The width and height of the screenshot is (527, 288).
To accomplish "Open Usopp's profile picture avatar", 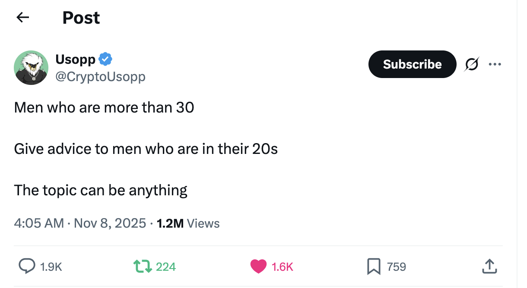I will (x=31, y=68).
